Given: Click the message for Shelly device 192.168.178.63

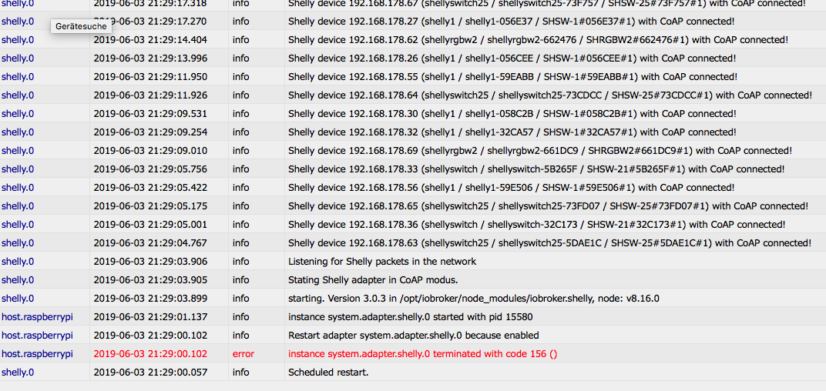Looking at the screenshot, I should (x=550, y=242).
